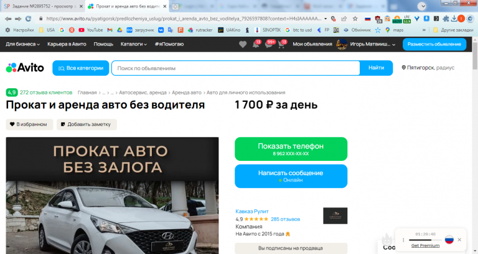Change the Пятигорск location selector
This screenshot has width=478, height=254.
click(x=428, y=68)
